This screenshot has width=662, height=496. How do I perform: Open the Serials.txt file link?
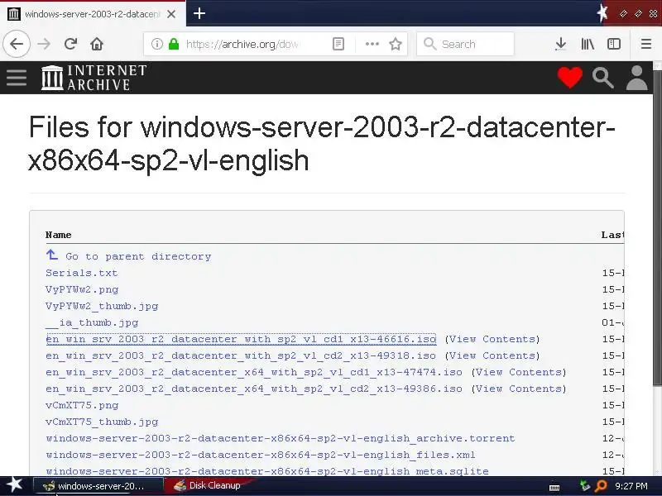pos(81,273)
